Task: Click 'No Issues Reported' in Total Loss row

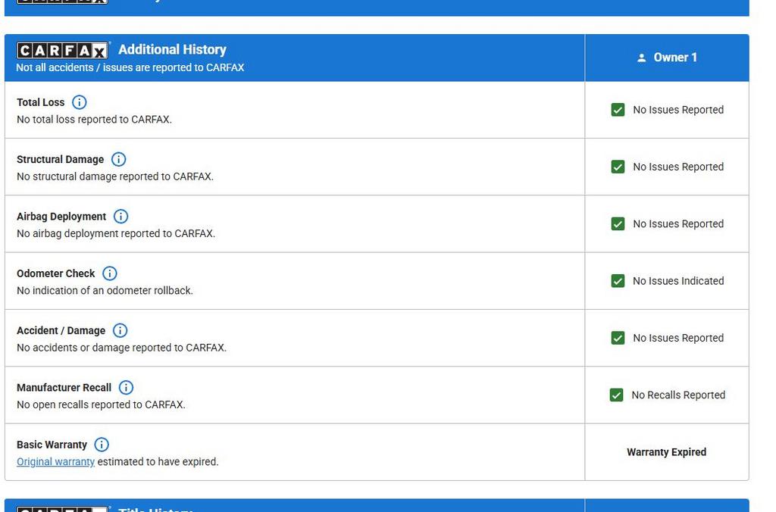Action: click(678, 110)
